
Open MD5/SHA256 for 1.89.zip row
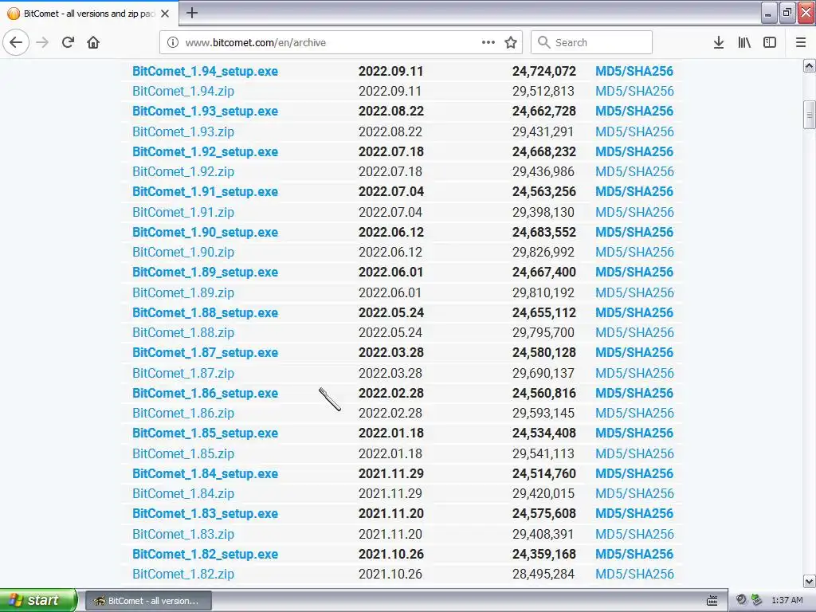(x=634, y=293)
